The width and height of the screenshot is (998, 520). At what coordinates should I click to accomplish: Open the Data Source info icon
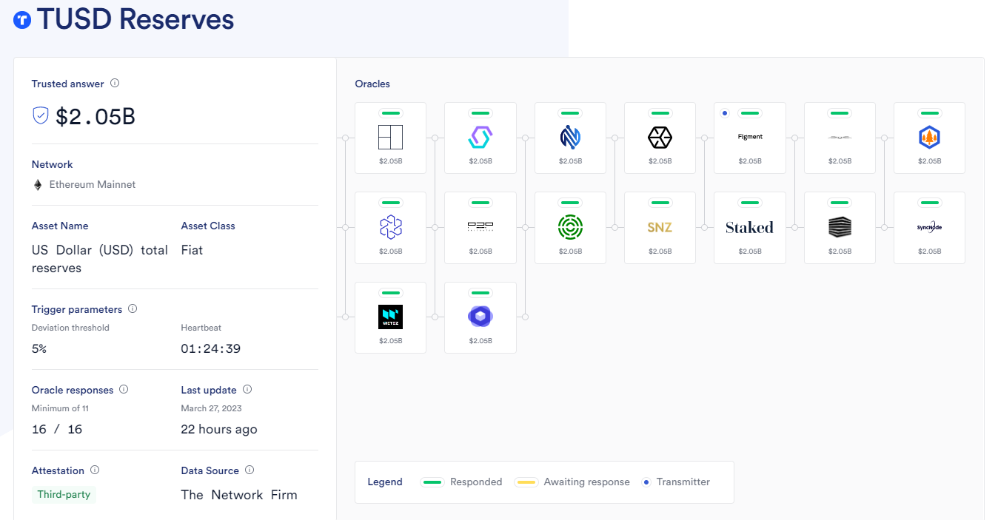coord(249,470)
